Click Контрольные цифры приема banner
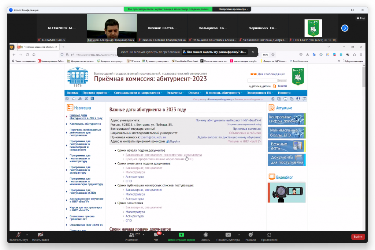 (286, 119)
